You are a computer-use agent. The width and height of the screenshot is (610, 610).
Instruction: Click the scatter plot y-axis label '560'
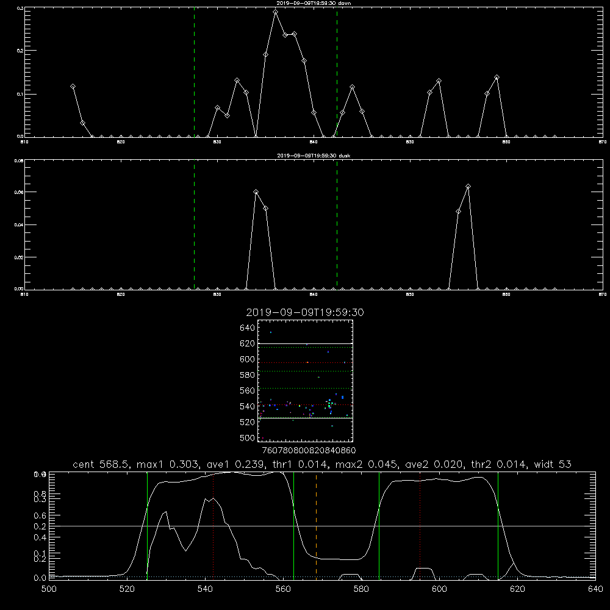pyautogui.click(x=248, y=390)
